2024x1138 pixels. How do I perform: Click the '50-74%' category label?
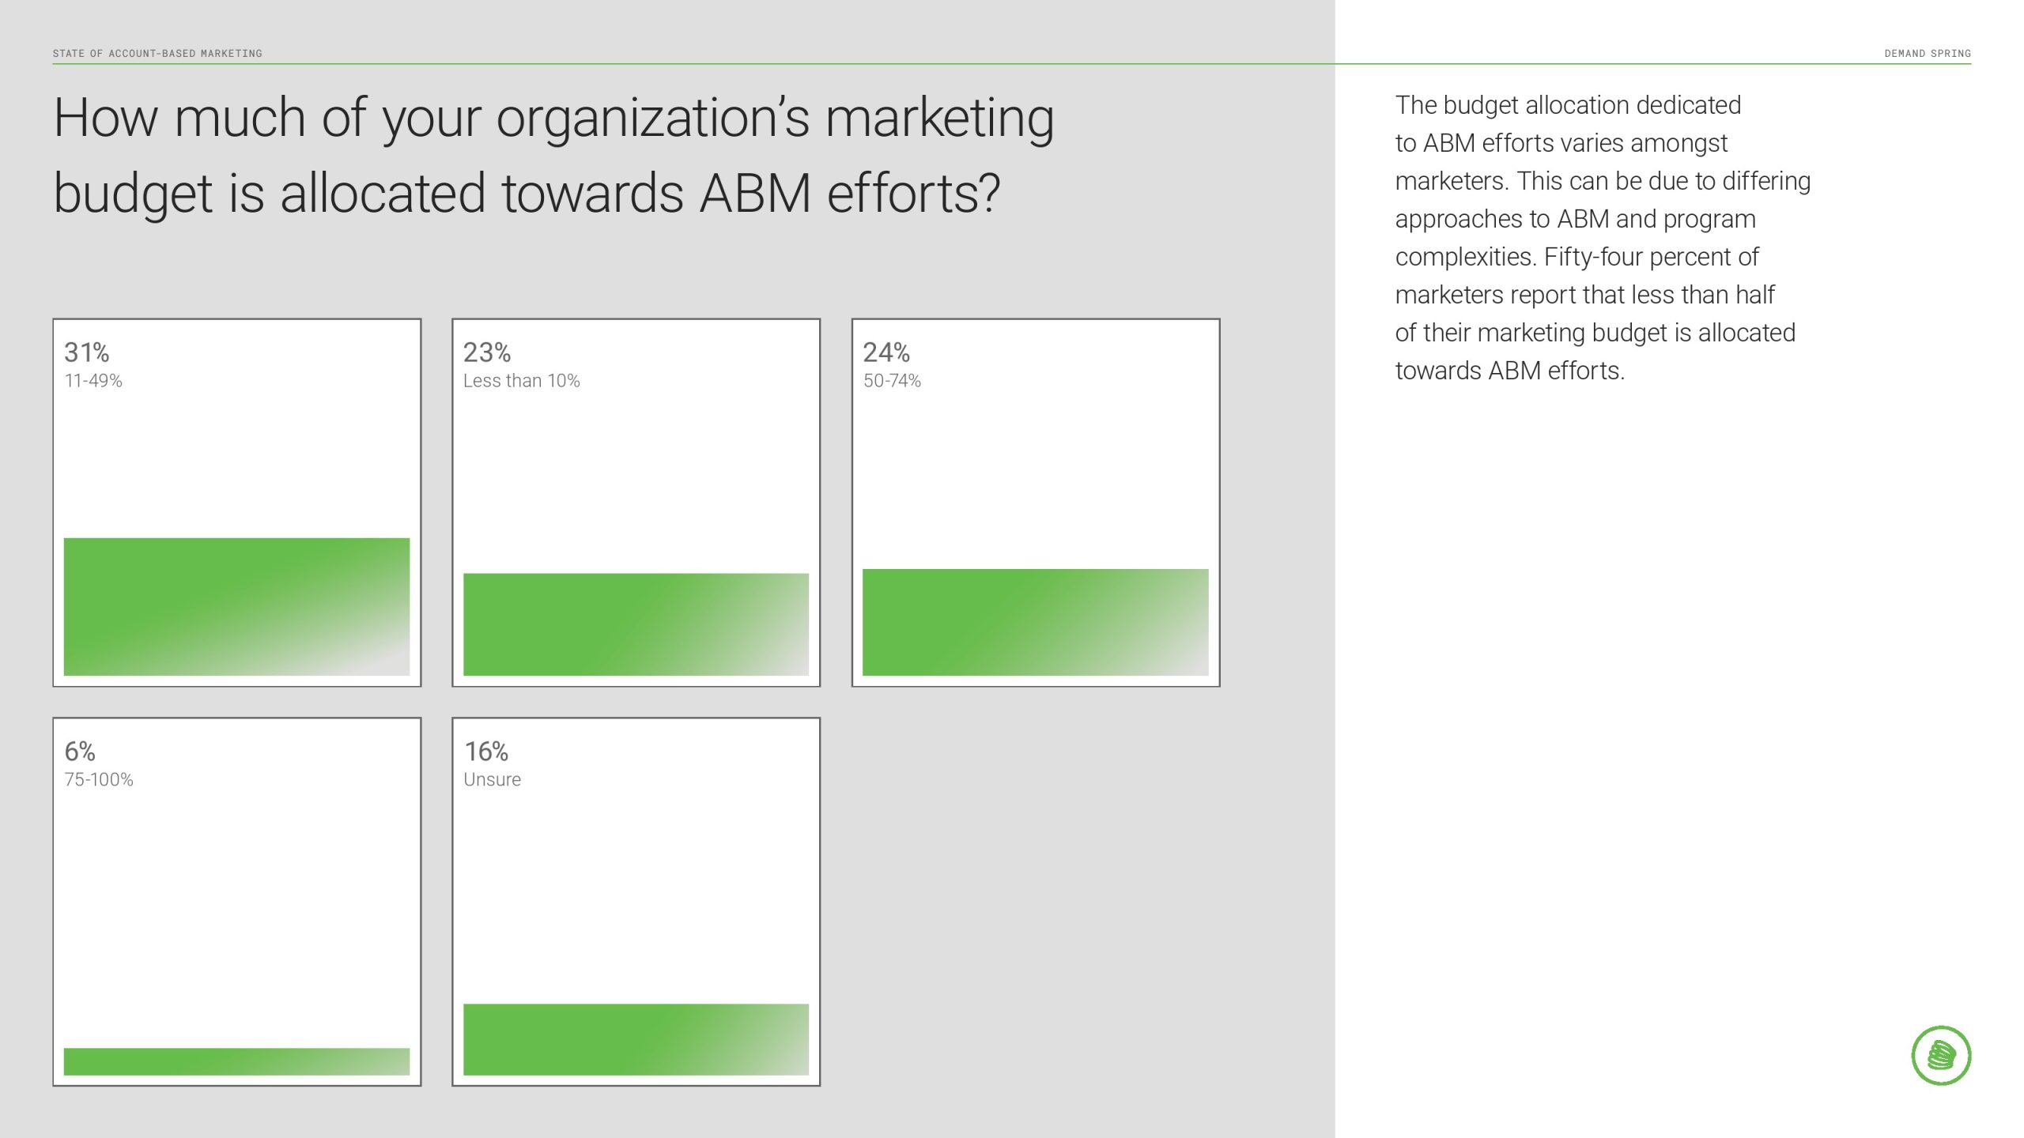pos(892,381)
